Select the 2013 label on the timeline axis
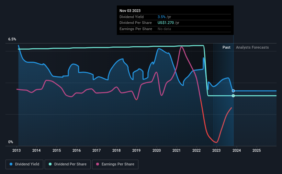The width and height of the screenshot is (282, 174). (16, 150)
